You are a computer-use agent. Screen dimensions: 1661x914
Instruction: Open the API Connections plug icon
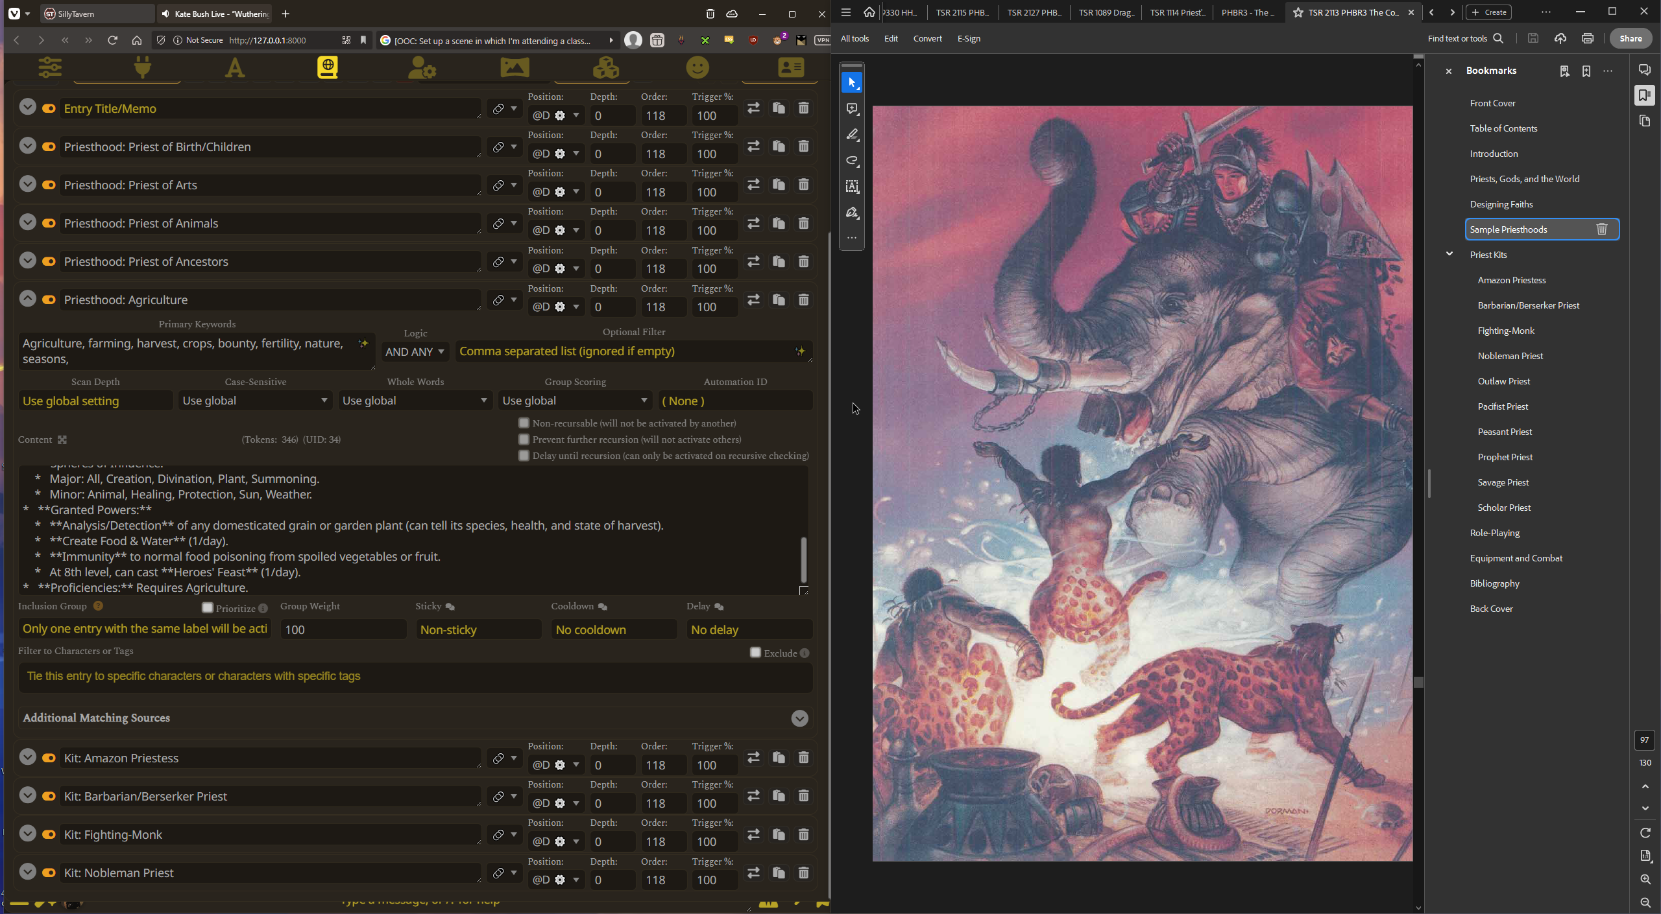(x=143, y=67)
